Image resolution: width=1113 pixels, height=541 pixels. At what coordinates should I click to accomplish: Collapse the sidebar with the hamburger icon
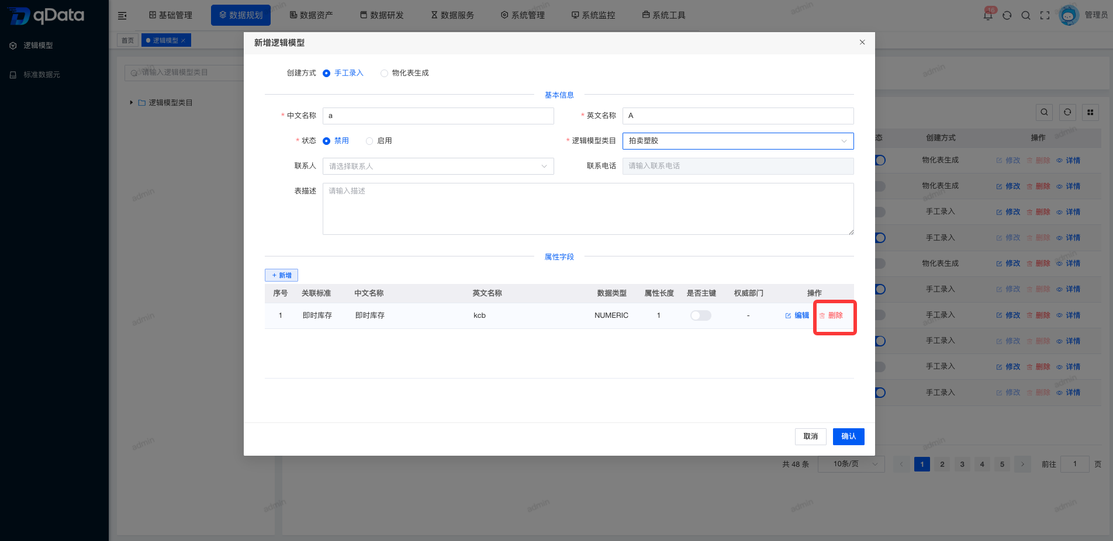122,16
